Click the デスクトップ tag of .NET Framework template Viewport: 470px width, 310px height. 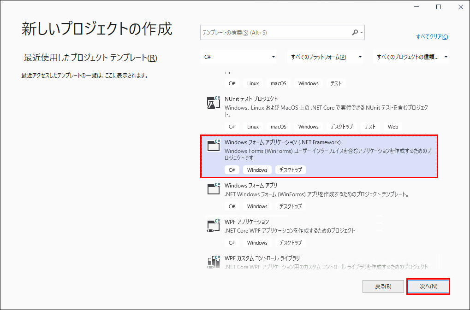point(291,170)
